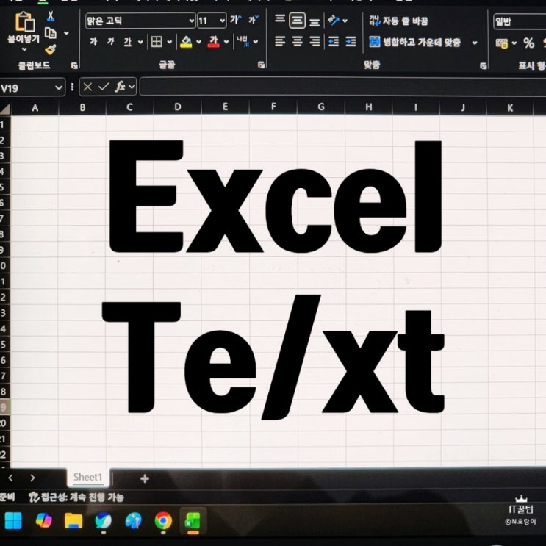The image size is (546, 546).
Task: Cancel entry with the X formula button
Action: point(87,87)
